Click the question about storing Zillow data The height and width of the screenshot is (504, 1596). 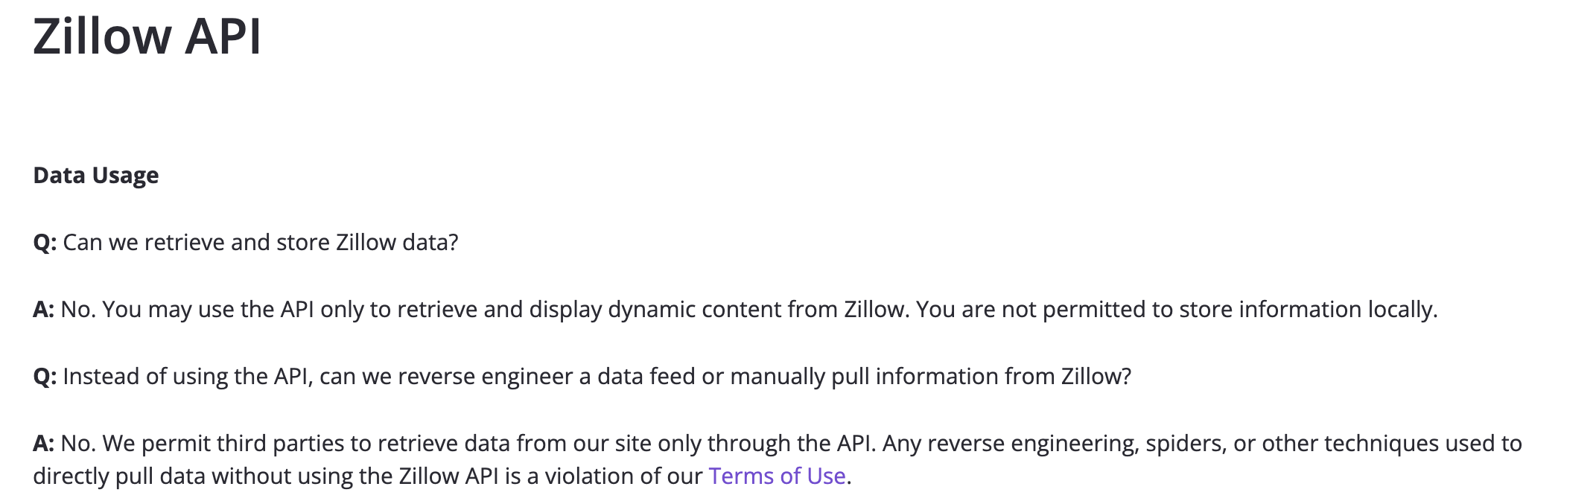click(x=246, y=243)
